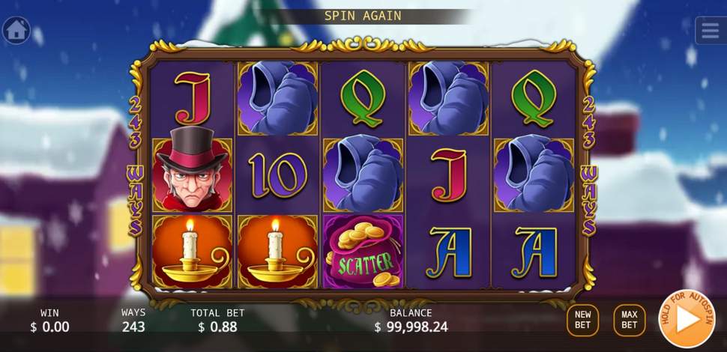Screen dimensions: 727x352
Task: Click the purple 10 symbol
Action: [x=277, y=175]
